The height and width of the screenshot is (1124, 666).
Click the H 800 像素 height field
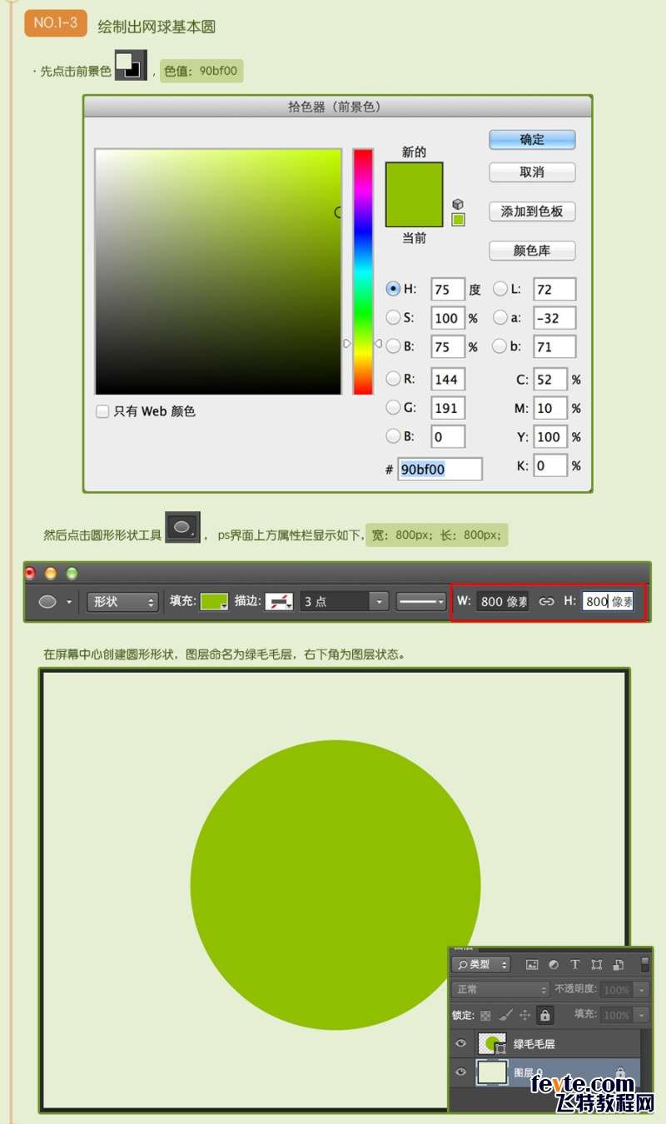(x=608, y=601)
